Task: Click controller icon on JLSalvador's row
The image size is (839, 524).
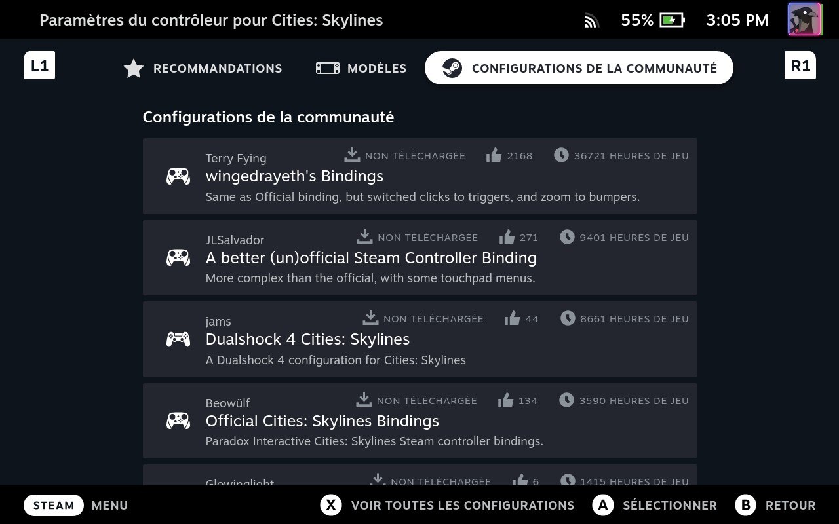Action: click(x=178, y=257)
